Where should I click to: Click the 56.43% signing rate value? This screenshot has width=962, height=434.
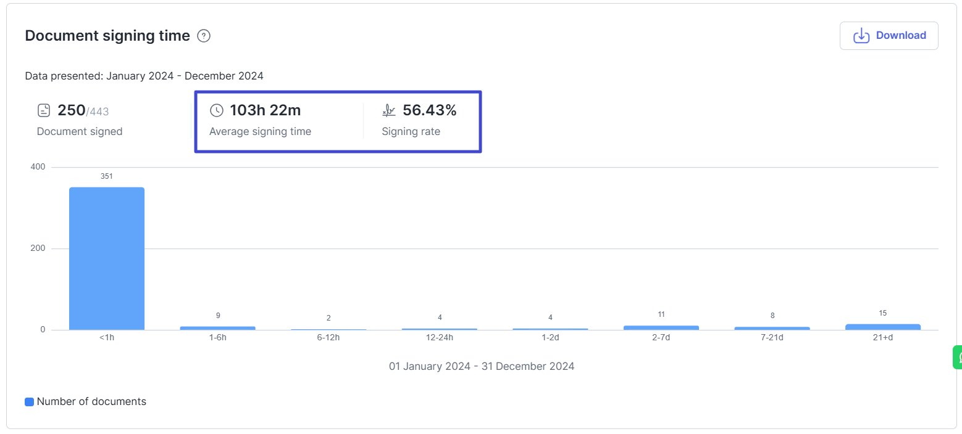coord(429,111)
